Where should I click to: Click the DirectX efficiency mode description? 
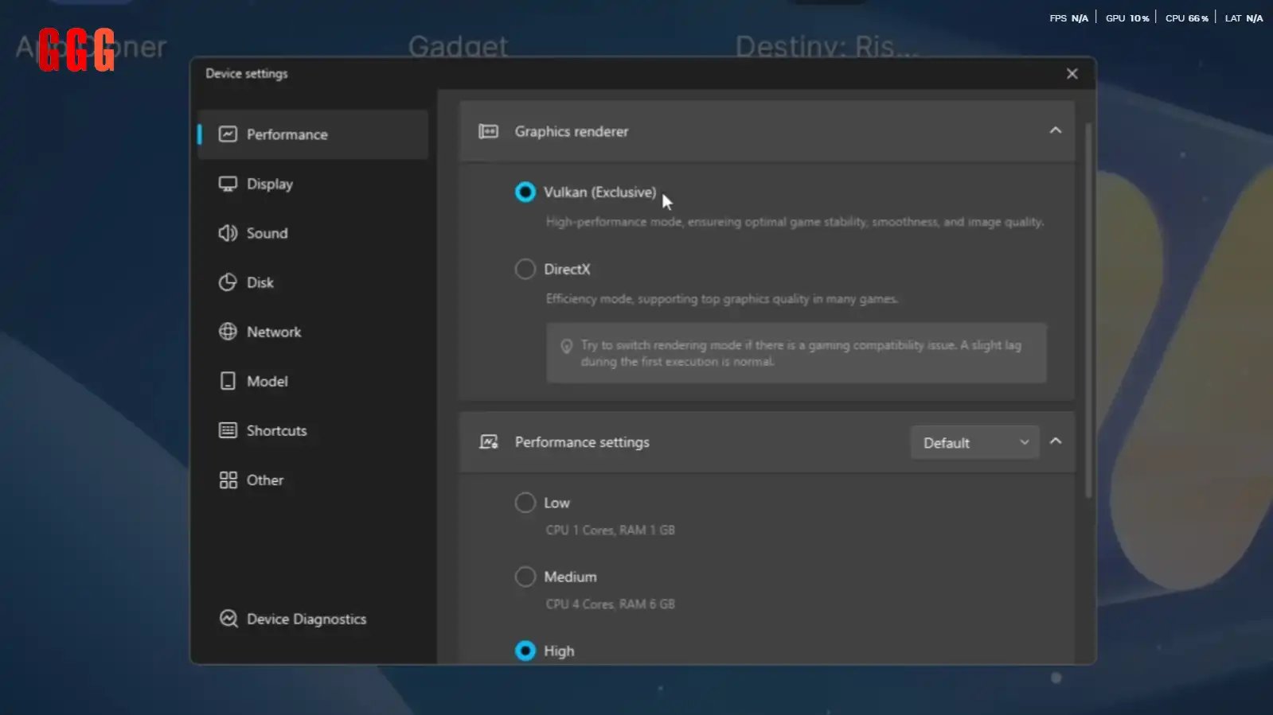722,299
